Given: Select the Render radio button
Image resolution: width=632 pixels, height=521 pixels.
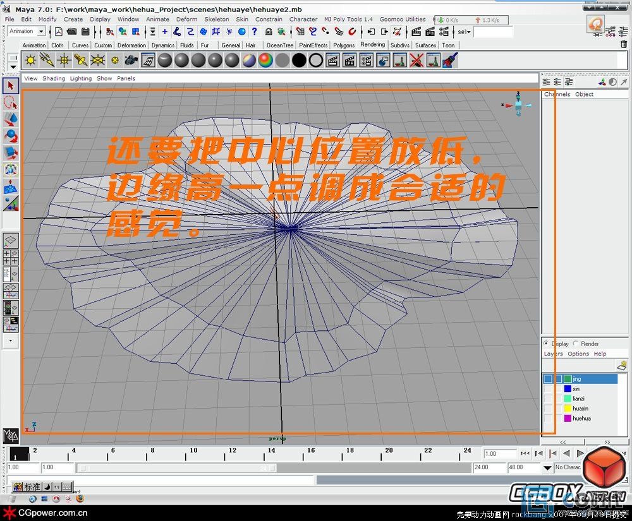Looking at the screenshot, I should [x=576, y=344].
